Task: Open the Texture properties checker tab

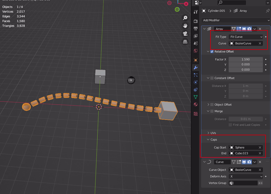Action: pyautogui.click(x=196, y=114)
